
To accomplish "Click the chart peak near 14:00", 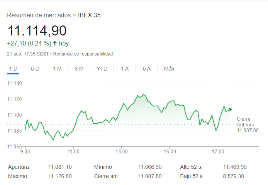I will [x=144, y=94].
